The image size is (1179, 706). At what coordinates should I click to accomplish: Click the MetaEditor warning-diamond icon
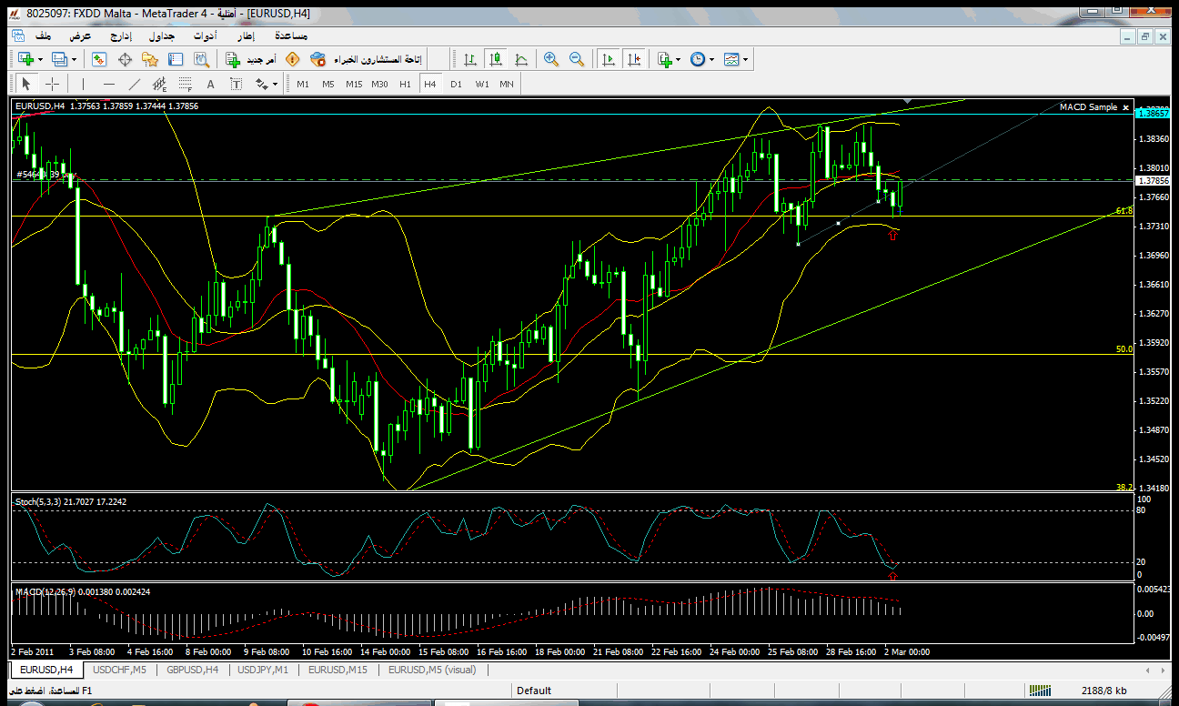point(292,59)
